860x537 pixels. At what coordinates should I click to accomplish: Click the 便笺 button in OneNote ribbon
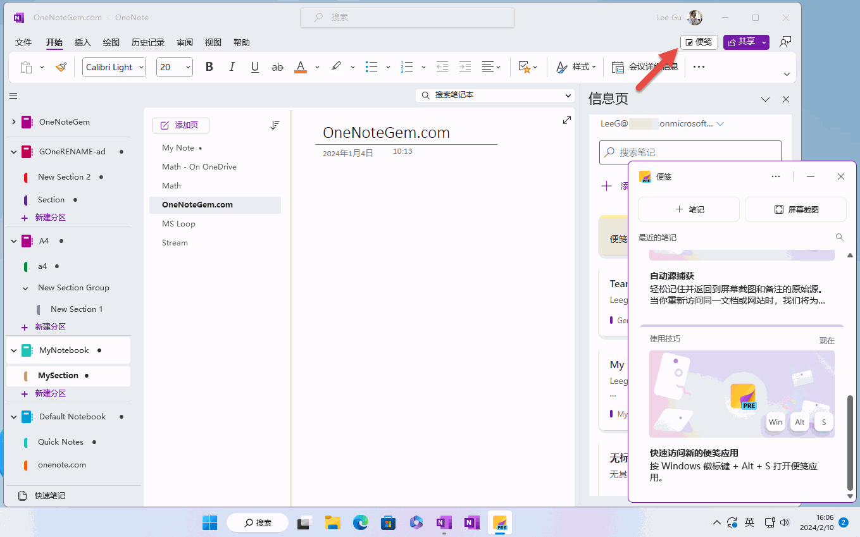point(699,42)
